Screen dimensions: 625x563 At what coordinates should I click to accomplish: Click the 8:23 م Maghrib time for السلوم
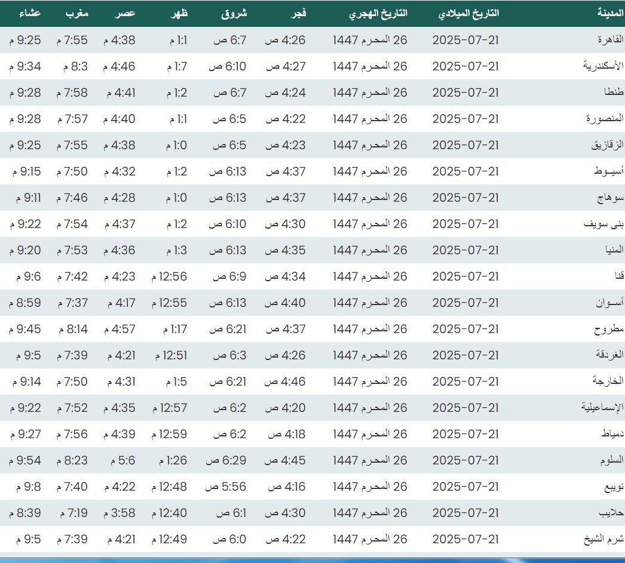(x=72, y=460)
